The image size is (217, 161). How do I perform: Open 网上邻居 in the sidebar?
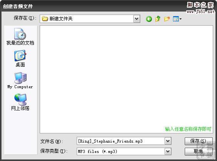point(20,102)
